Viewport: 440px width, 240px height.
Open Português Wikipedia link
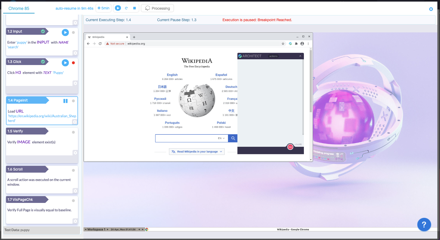pyautogui.click(x=172, y=123)
